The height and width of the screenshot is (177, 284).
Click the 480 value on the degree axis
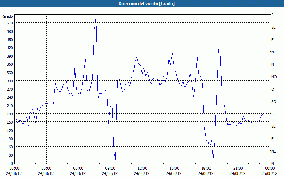(10, 32)
